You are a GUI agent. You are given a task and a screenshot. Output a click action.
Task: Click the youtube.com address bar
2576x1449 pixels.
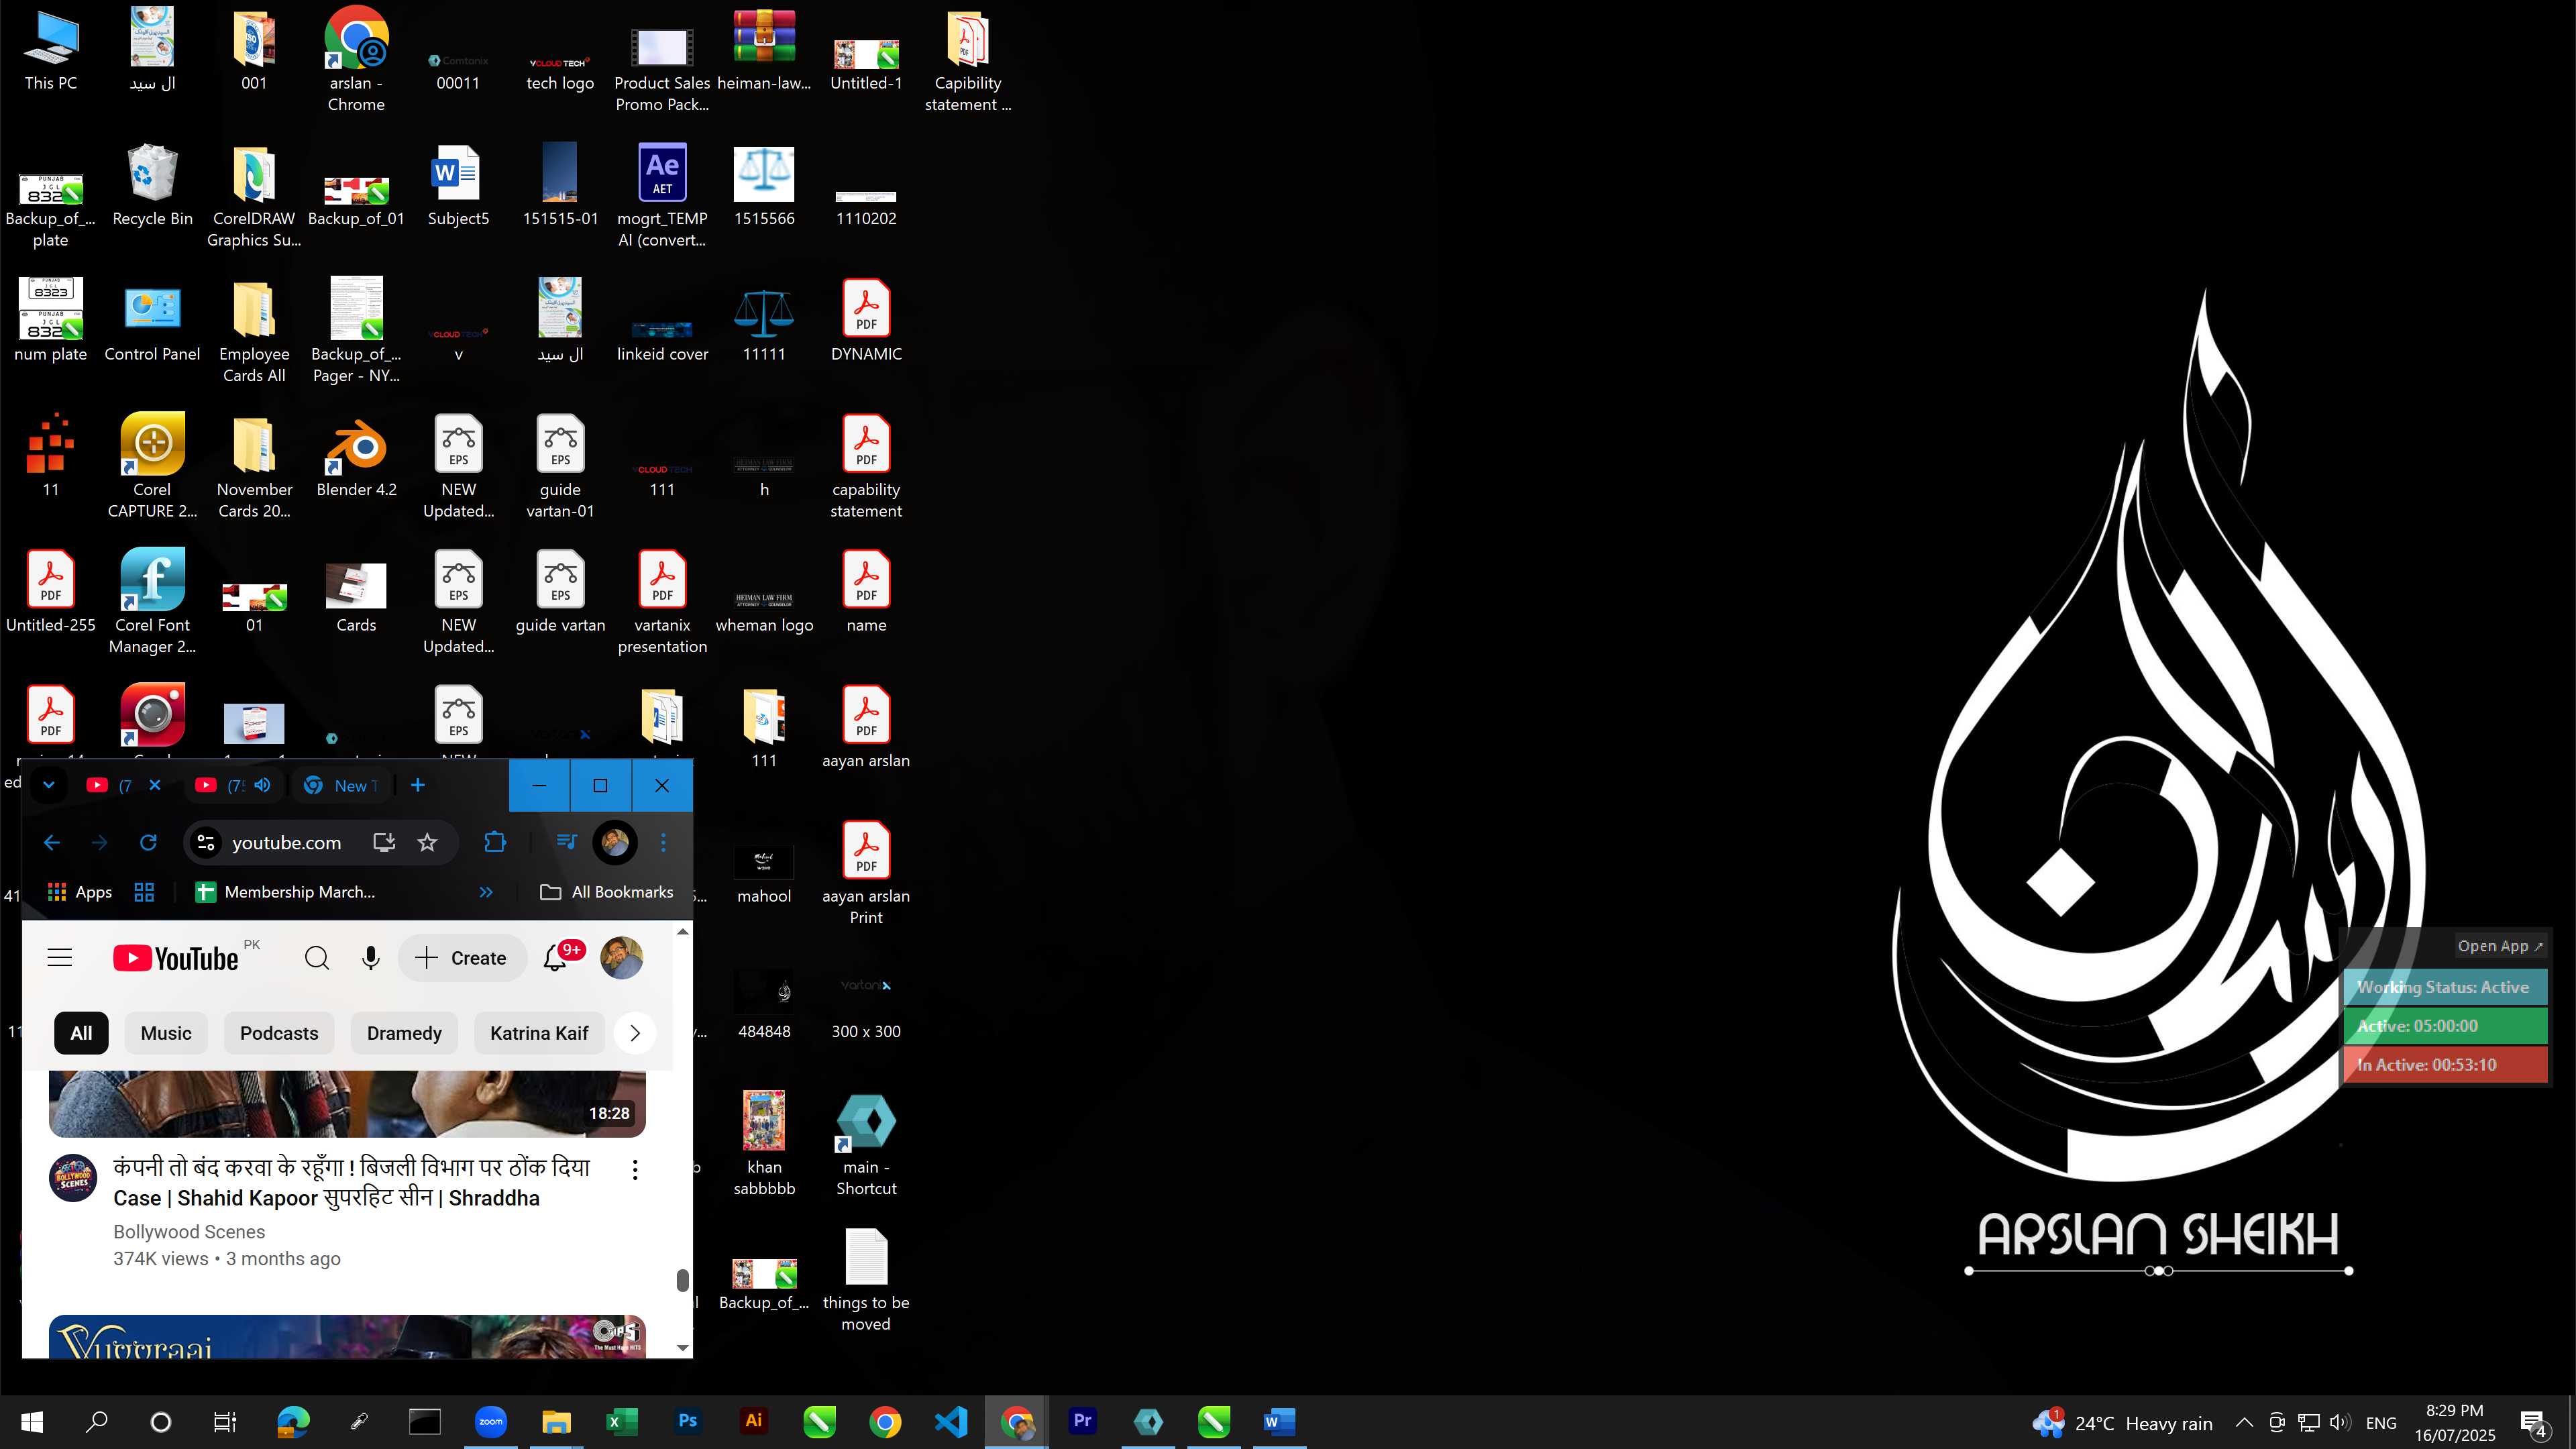[x=286, y=843]
